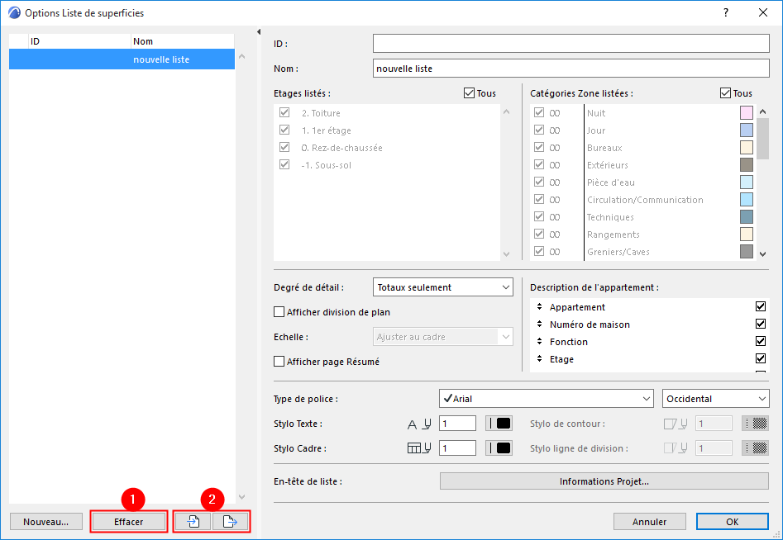Click into the ID input field
The height and width of the screenshot is (540, 783).
point(571,44)
